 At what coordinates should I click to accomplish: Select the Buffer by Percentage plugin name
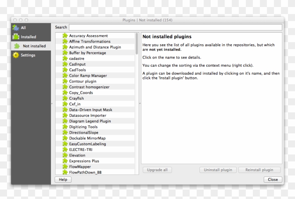tap(87, 53)
